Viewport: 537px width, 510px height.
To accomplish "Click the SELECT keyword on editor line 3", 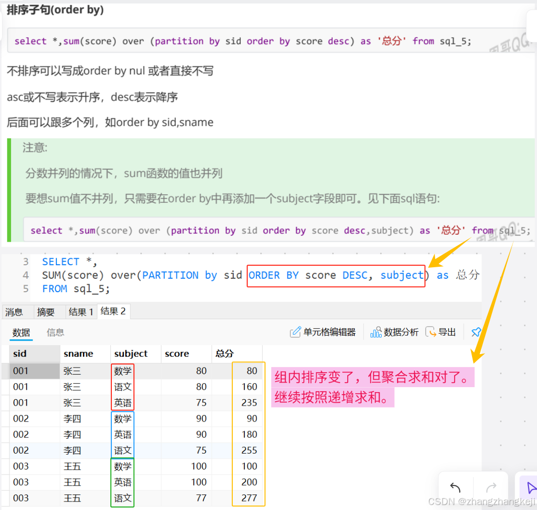I will click(x=60, y=262).
